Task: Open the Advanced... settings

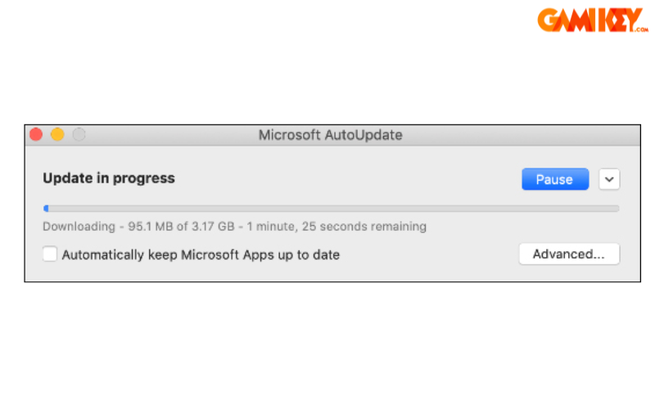Action: click(569, 254)
